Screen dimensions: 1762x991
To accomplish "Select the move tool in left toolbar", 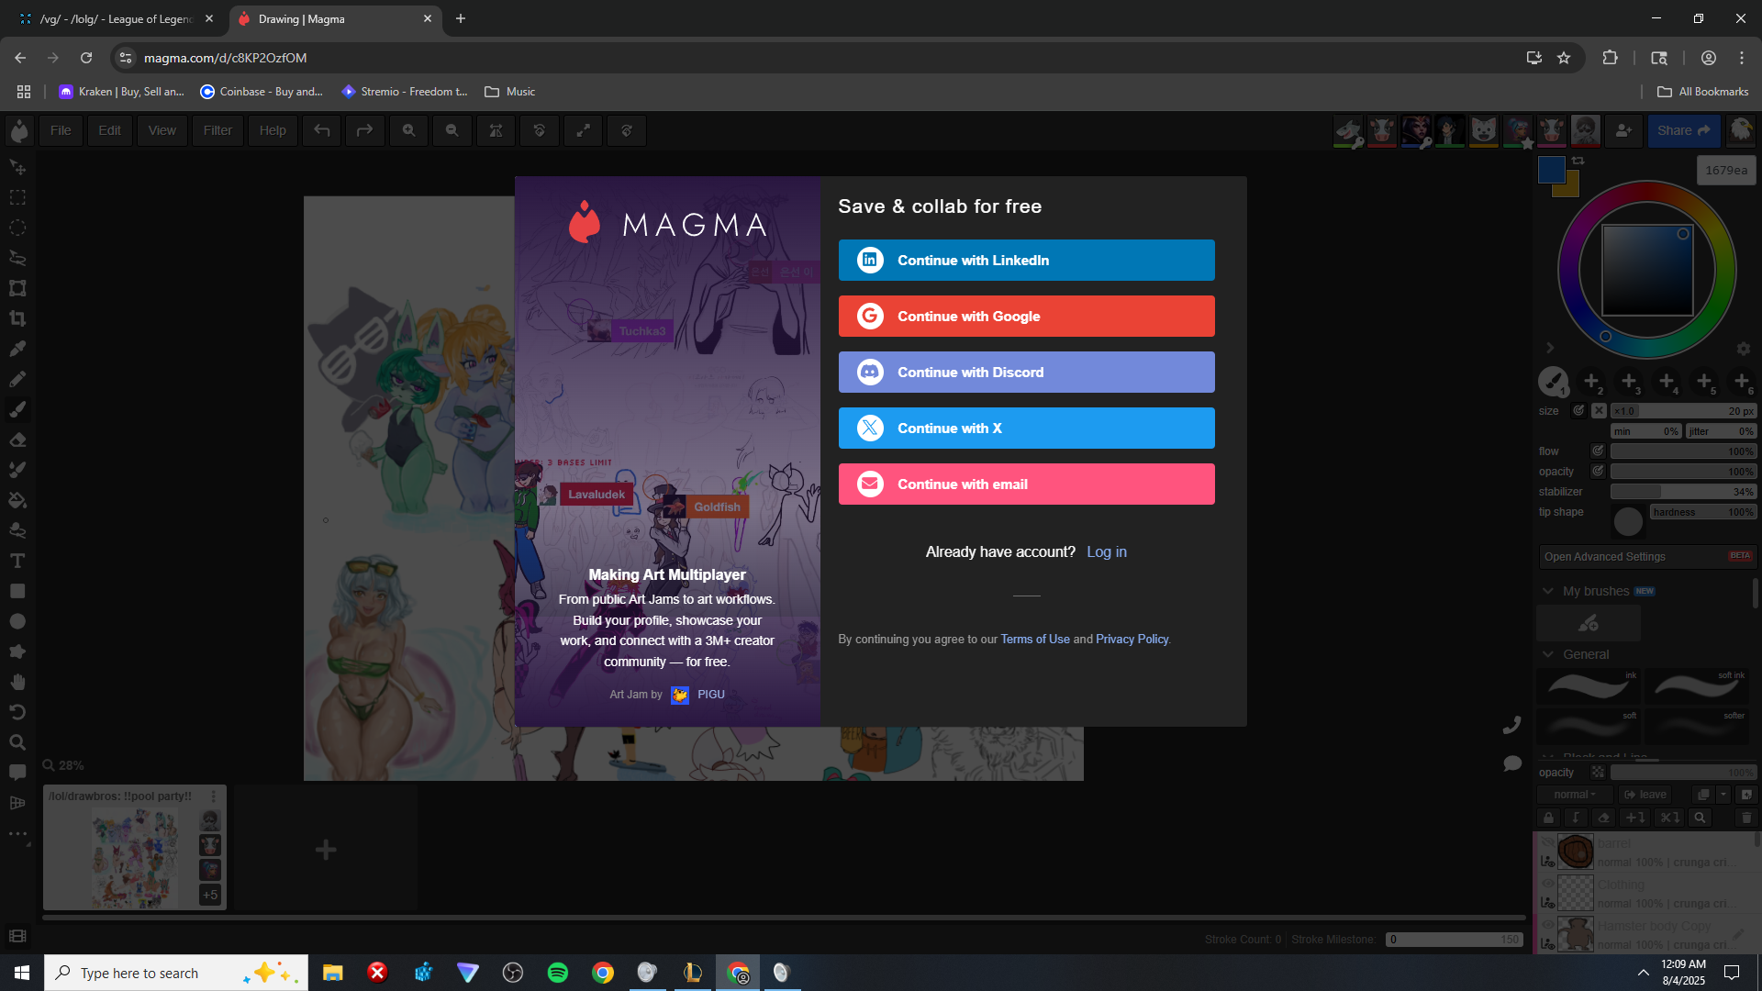I will [x=17, y=168].
